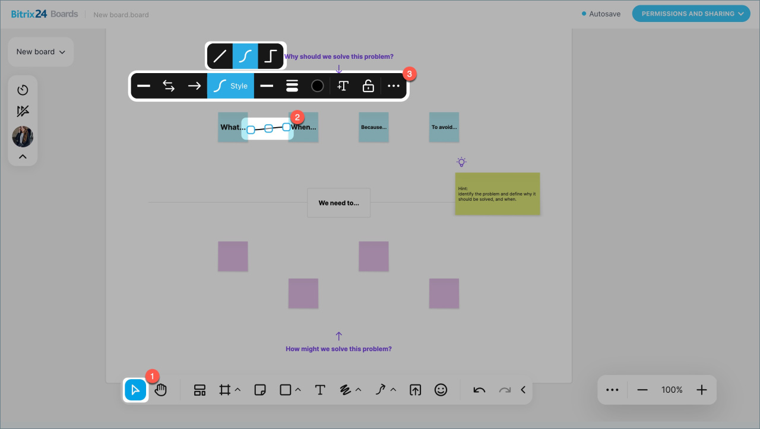Open the version history clock icon

[x=23, y=90]
